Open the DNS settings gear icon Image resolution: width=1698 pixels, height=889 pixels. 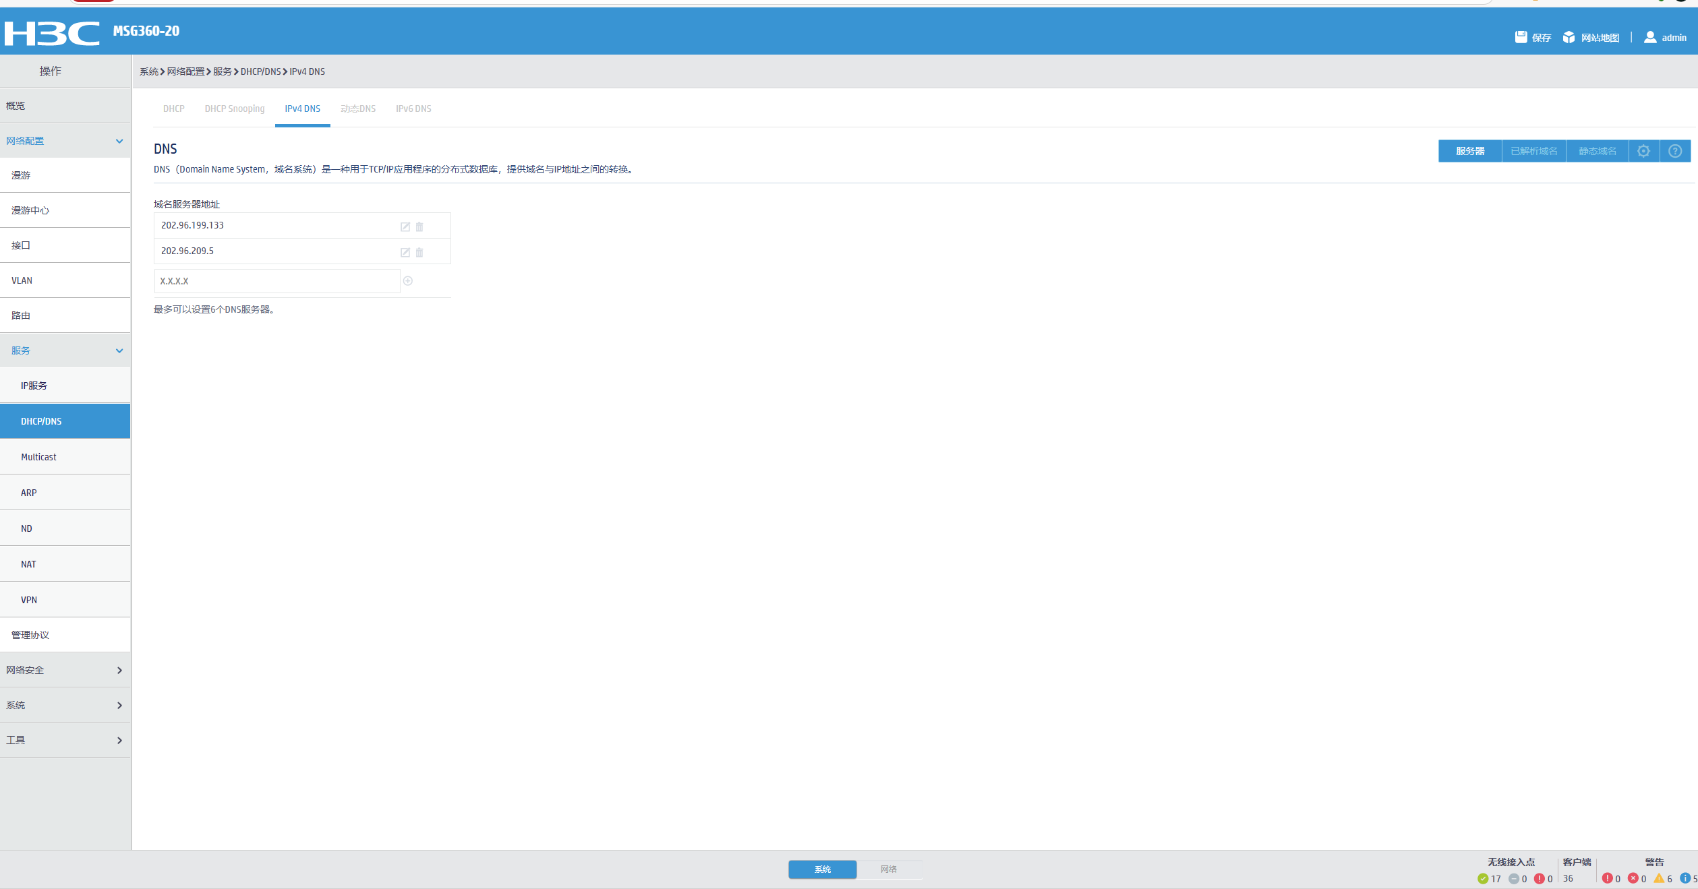[1643, 151]
